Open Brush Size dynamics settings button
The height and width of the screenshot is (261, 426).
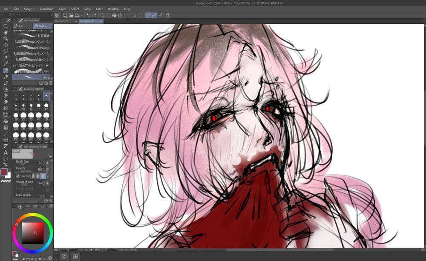tap(48, 163)
